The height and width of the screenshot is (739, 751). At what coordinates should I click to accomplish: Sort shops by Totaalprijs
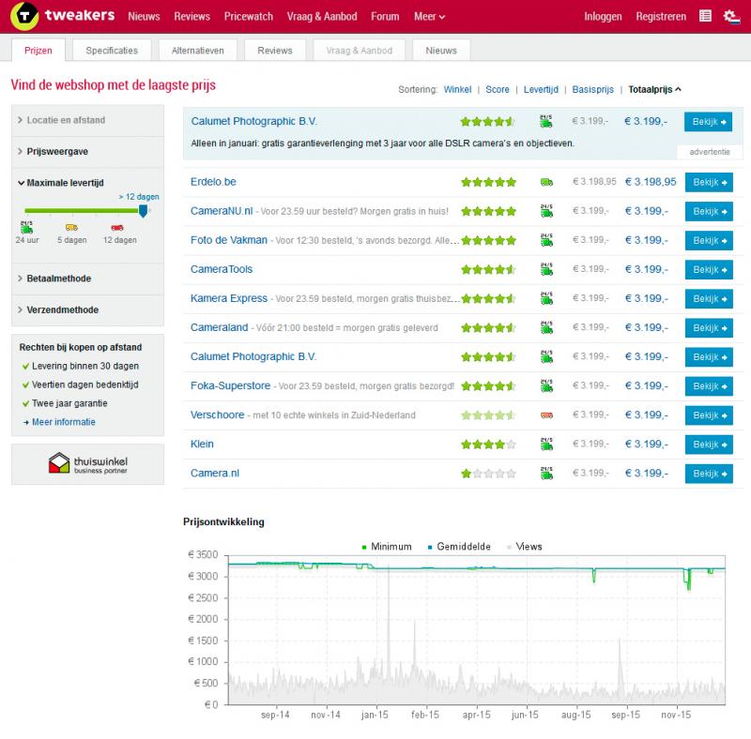click(654, 89)
